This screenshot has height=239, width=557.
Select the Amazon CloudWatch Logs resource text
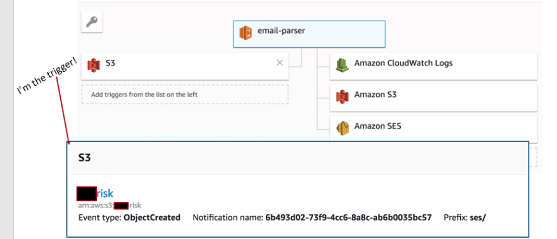404,64
